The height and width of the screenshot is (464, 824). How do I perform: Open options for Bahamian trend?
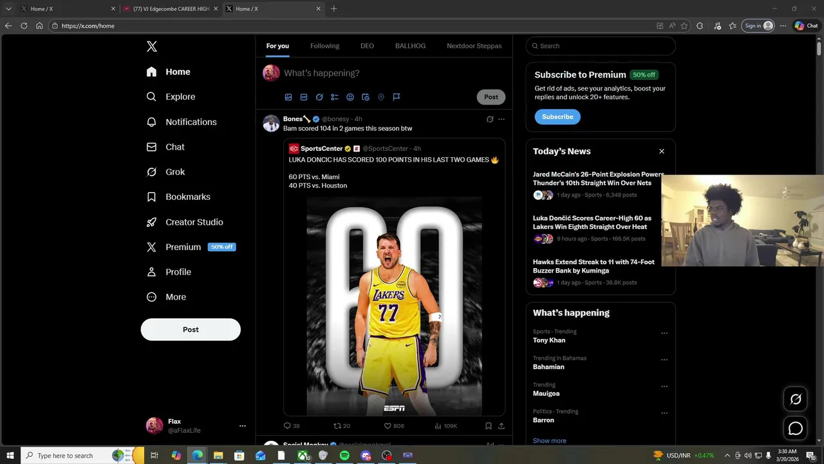tap(664, 360)
